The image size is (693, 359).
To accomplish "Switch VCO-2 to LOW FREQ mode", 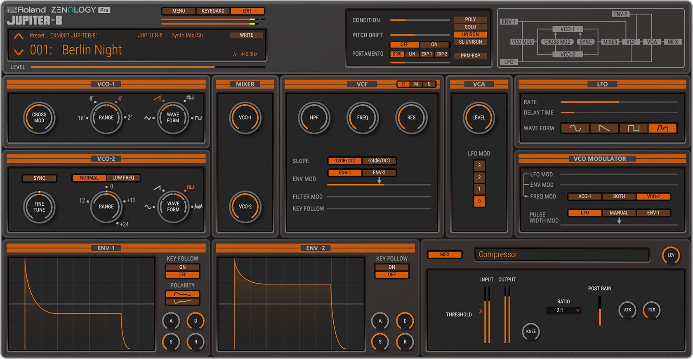I will [x=123, y=178].
